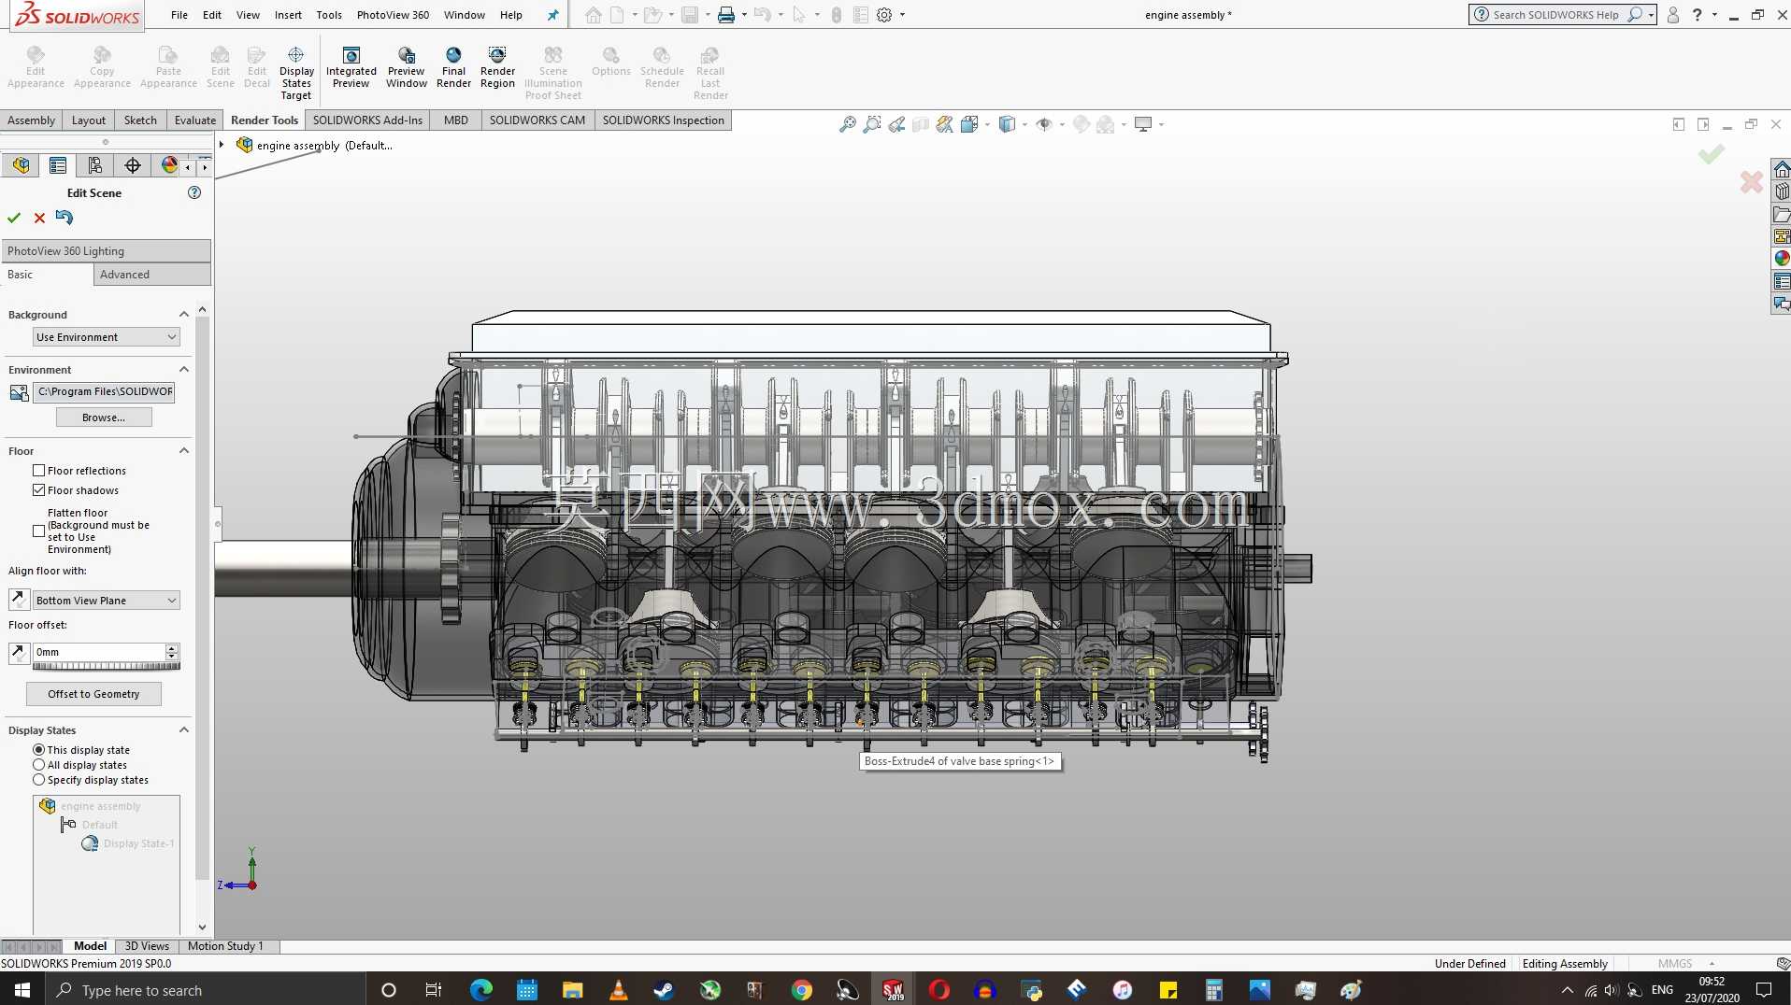
Task: Click the Environment file path field
Action: [105, 391]
